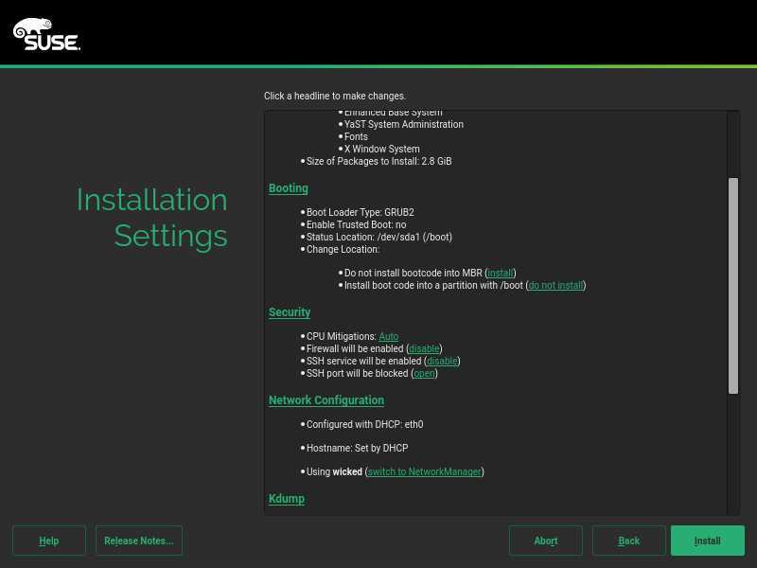Viewport: 757px width, 568px height.
Task: Open Release Notes
Action: point(138,541)
